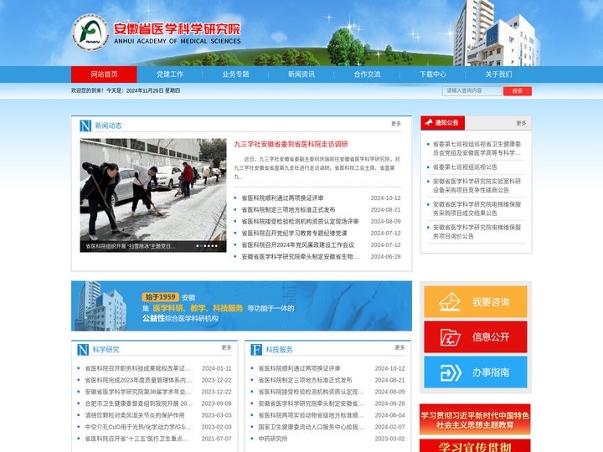Click the 始于1959 blue banner
Viewport: 603px width, 452px height.
241,306
